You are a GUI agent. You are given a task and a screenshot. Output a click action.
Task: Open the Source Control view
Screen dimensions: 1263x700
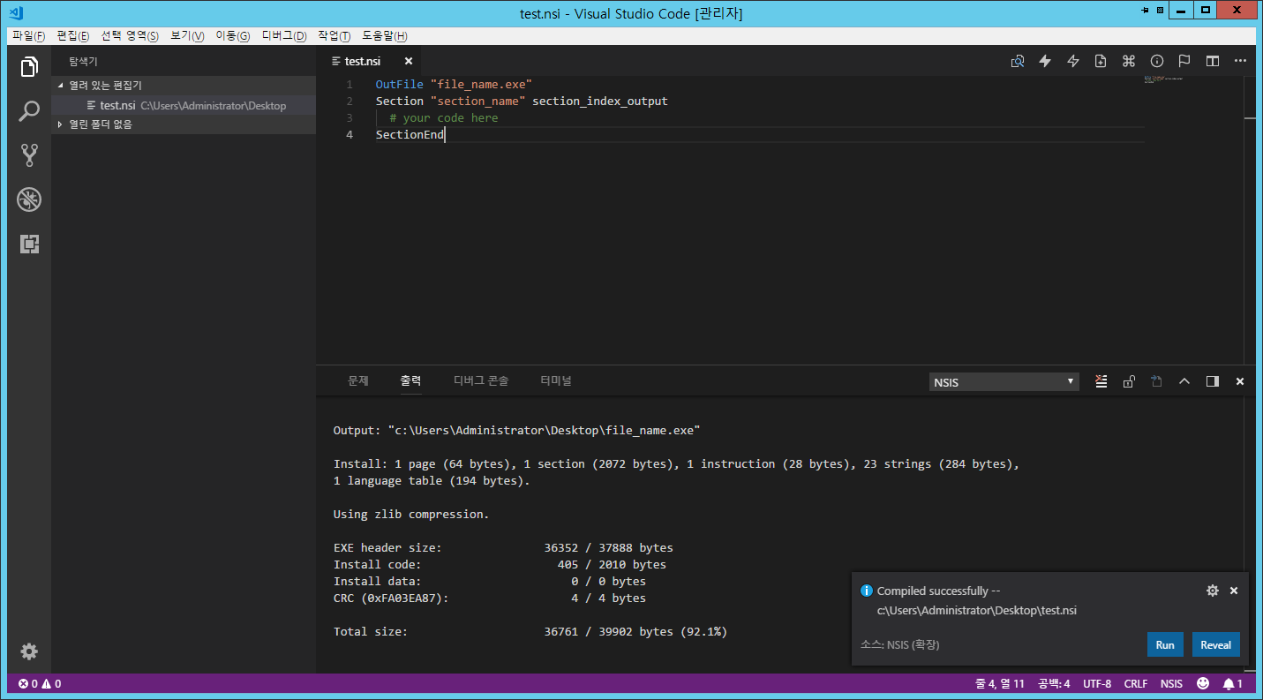tap(29, 155)
